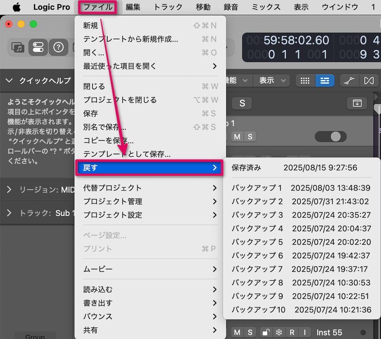Open the トラック menu
381x339 pixels.
click(168, 7)
